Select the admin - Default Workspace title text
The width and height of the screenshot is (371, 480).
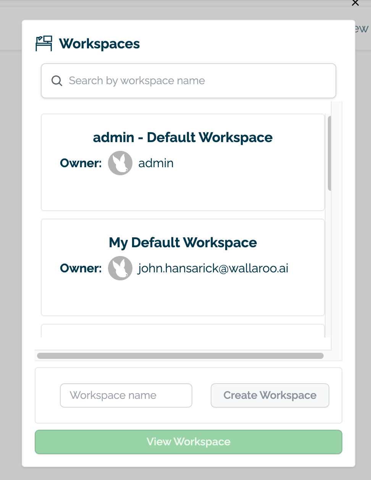coord(182,137)
